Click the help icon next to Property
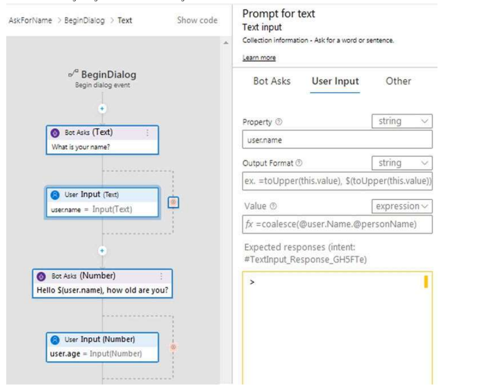 (x=279, y=122)
